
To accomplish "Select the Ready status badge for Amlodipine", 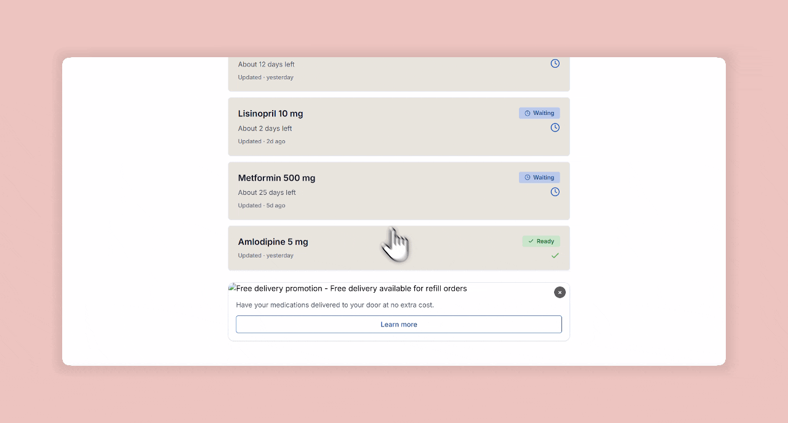I will (541, 241).
